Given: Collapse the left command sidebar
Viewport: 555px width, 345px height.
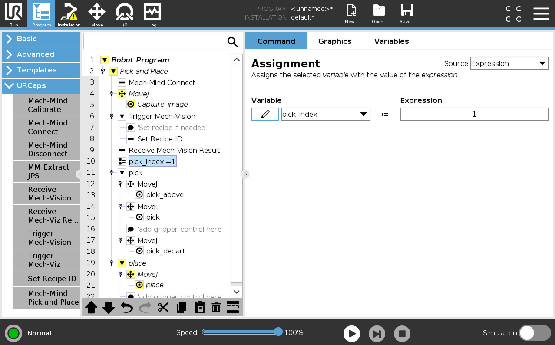Looking at the screenshot, I should click(79, 174).
